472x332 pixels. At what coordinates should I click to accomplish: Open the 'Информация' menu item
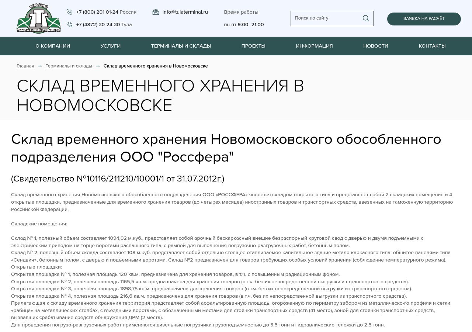coord(314,46)
